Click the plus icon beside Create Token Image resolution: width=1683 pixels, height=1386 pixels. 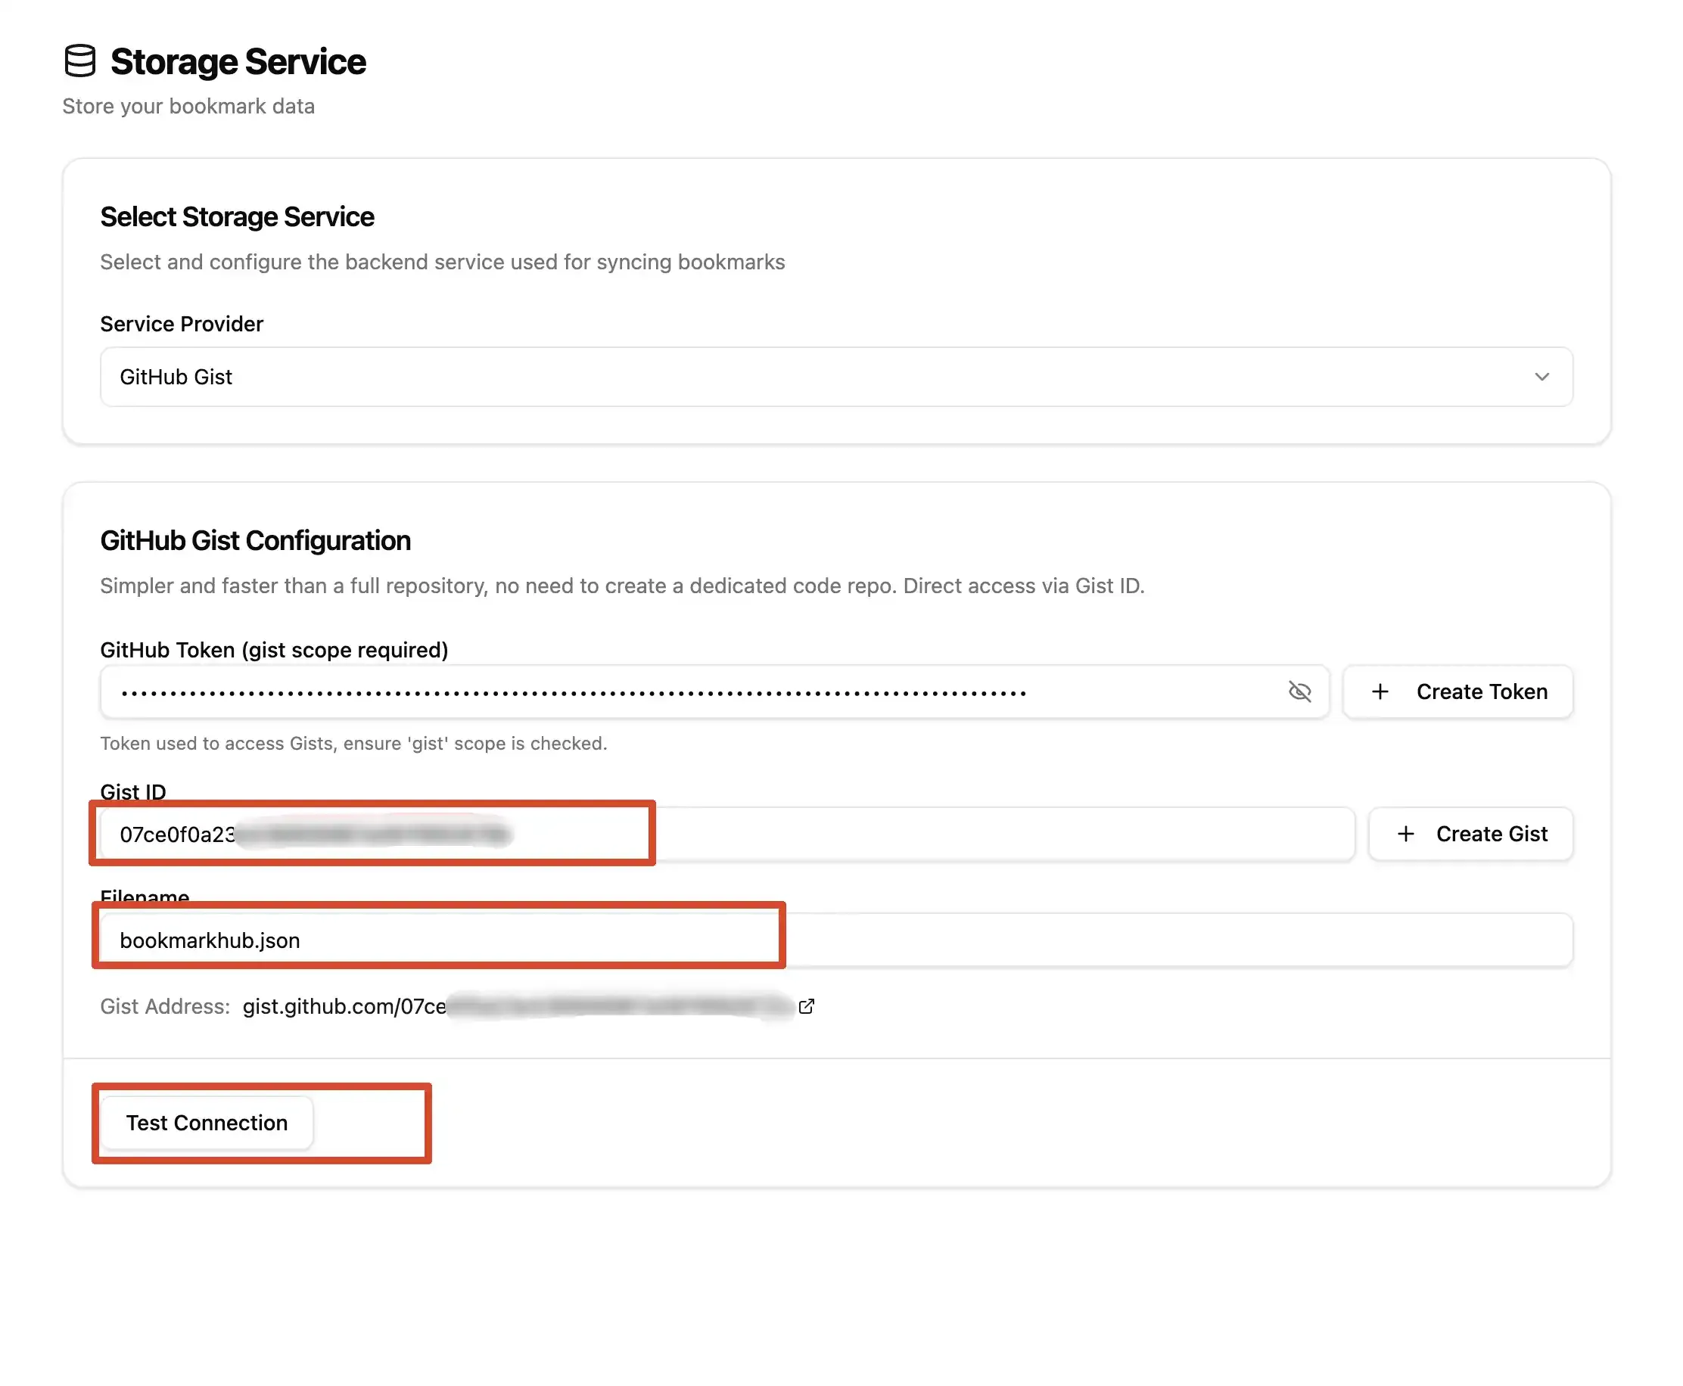point(1380,691)
